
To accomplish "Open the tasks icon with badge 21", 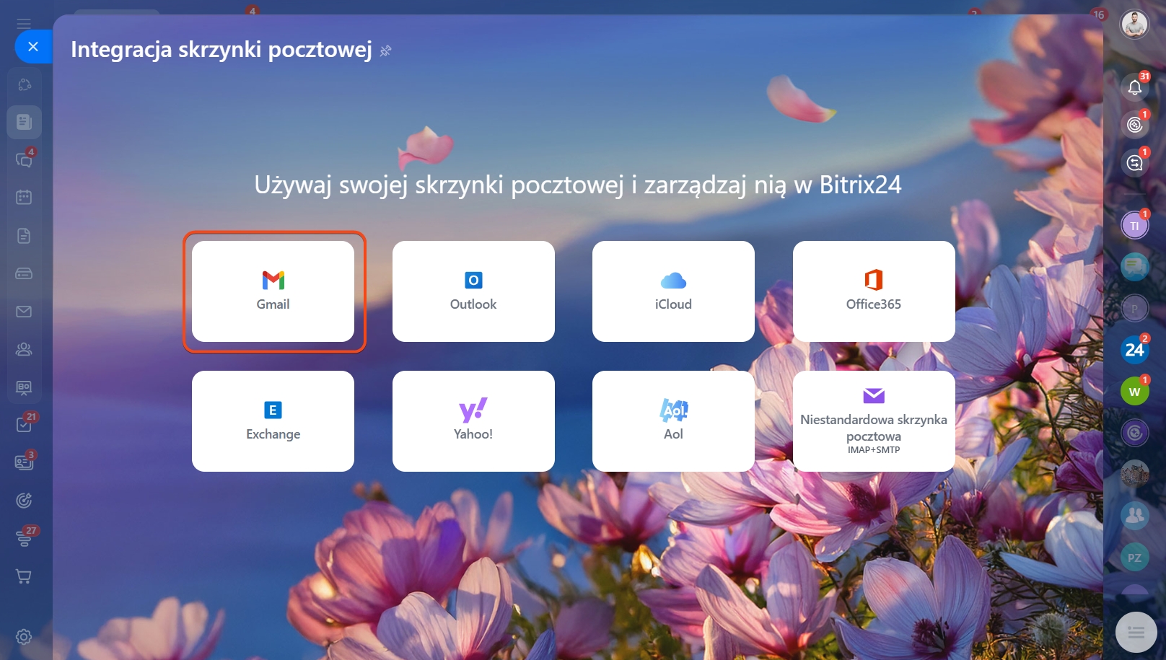I will tap(24, 424).
